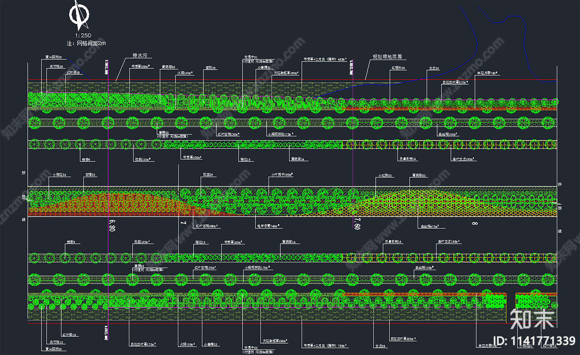Viewport: 580px width, 355px height.
Task: Click the 红叶石楠380m² label
Action: [207, 226]
